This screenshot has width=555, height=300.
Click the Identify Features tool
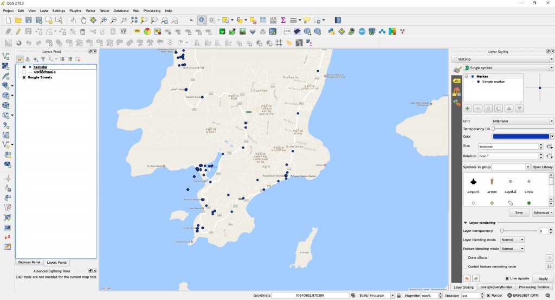[201, 20]
